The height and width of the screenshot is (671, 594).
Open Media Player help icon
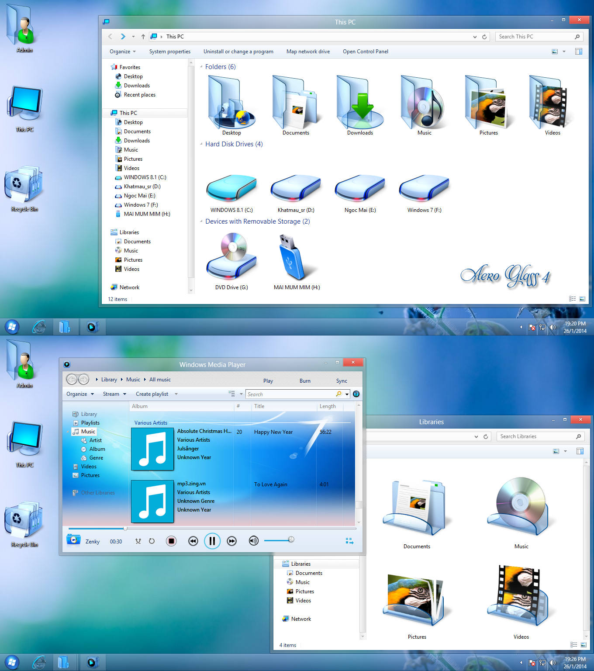(x=356, y=394)
